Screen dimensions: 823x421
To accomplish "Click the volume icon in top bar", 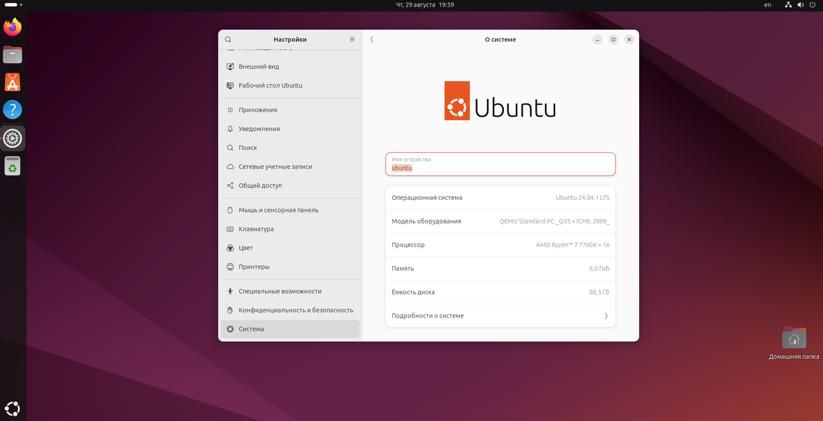I will [800, 5].
